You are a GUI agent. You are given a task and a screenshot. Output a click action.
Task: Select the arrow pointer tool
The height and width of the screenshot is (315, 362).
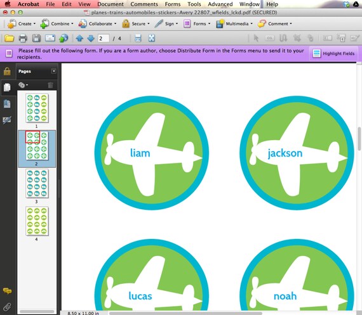click(256, 38)
